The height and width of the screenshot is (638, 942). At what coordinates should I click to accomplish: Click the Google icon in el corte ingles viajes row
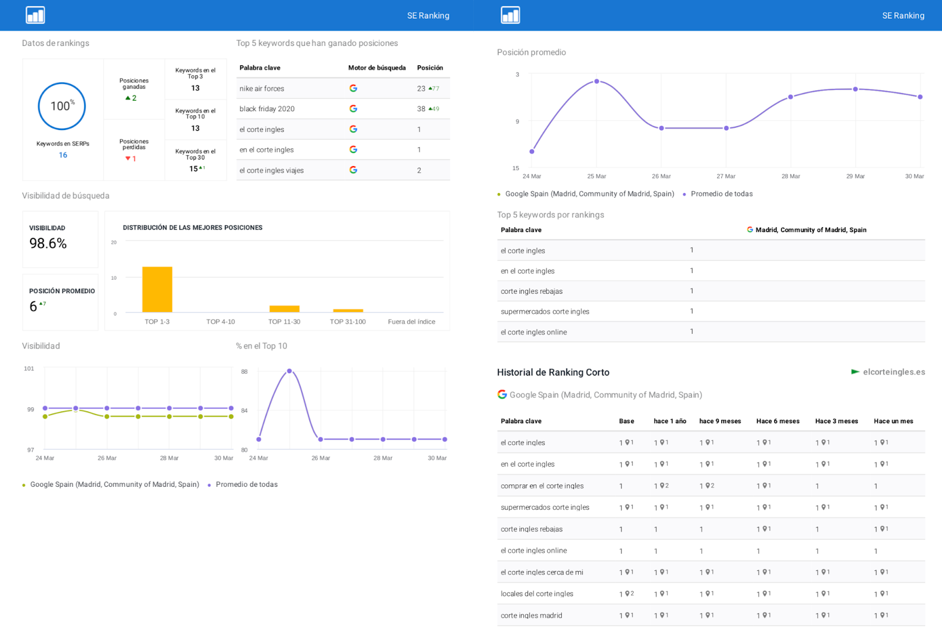coord(353,170)
